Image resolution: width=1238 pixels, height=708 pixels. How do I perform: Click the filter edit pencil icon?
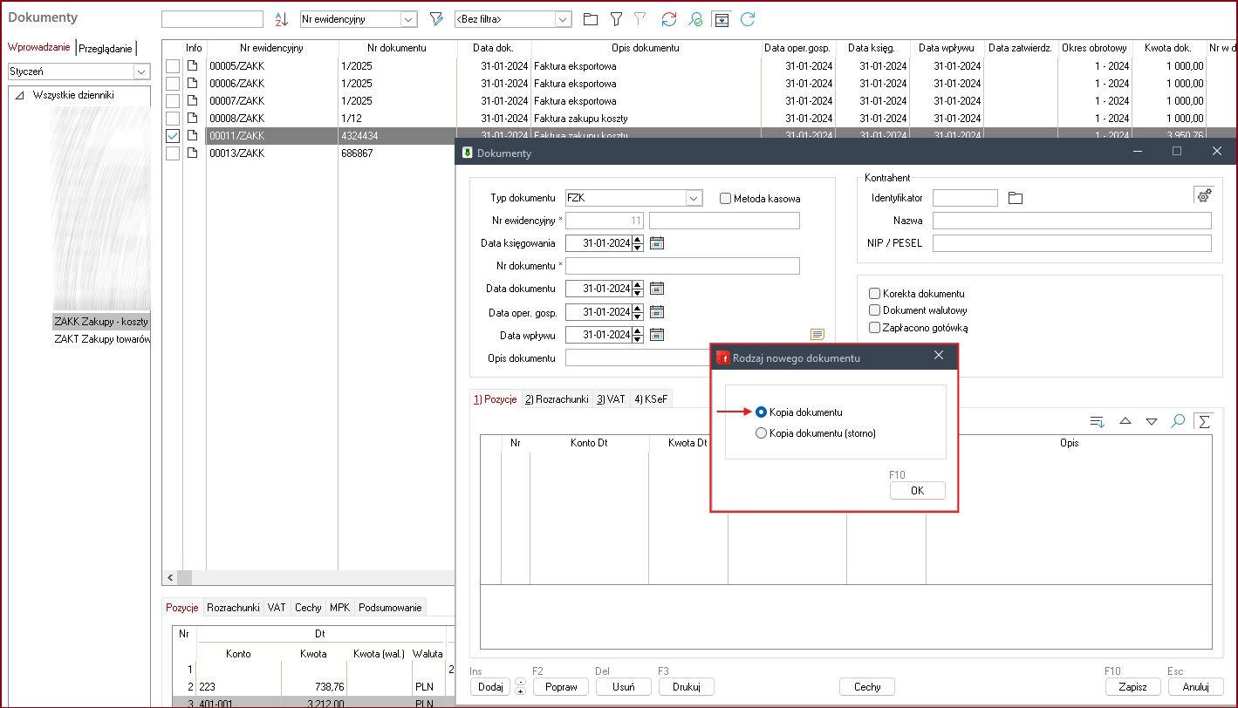click(x=436, y=19)
